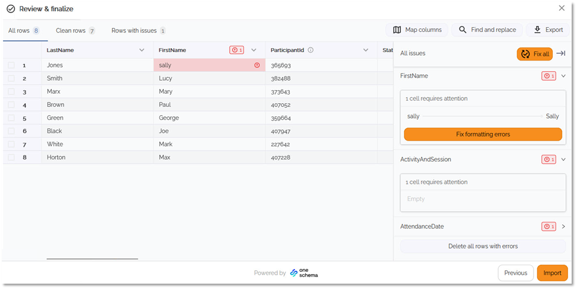
Task: Click the Fix all button
Action: 534,54
